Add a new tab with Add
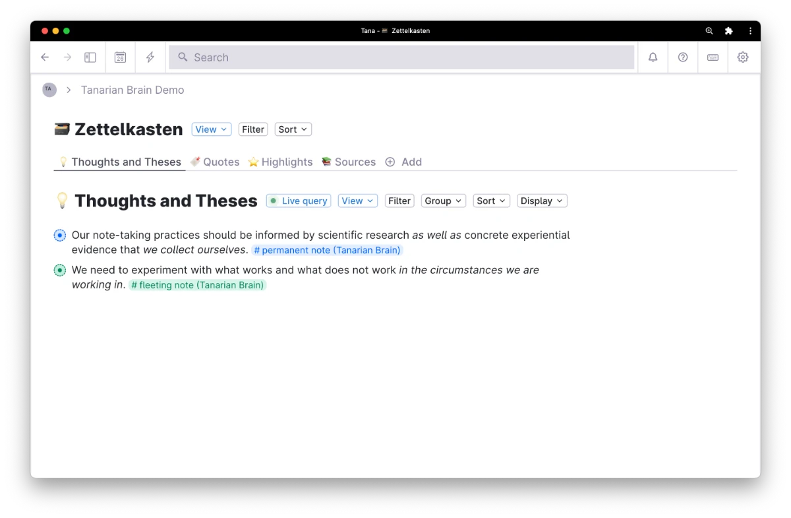 (403, 162)
